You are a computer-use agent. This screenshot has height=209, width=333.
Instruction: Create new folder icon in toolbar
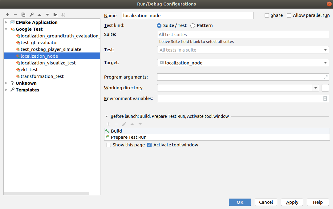(56, 15)
